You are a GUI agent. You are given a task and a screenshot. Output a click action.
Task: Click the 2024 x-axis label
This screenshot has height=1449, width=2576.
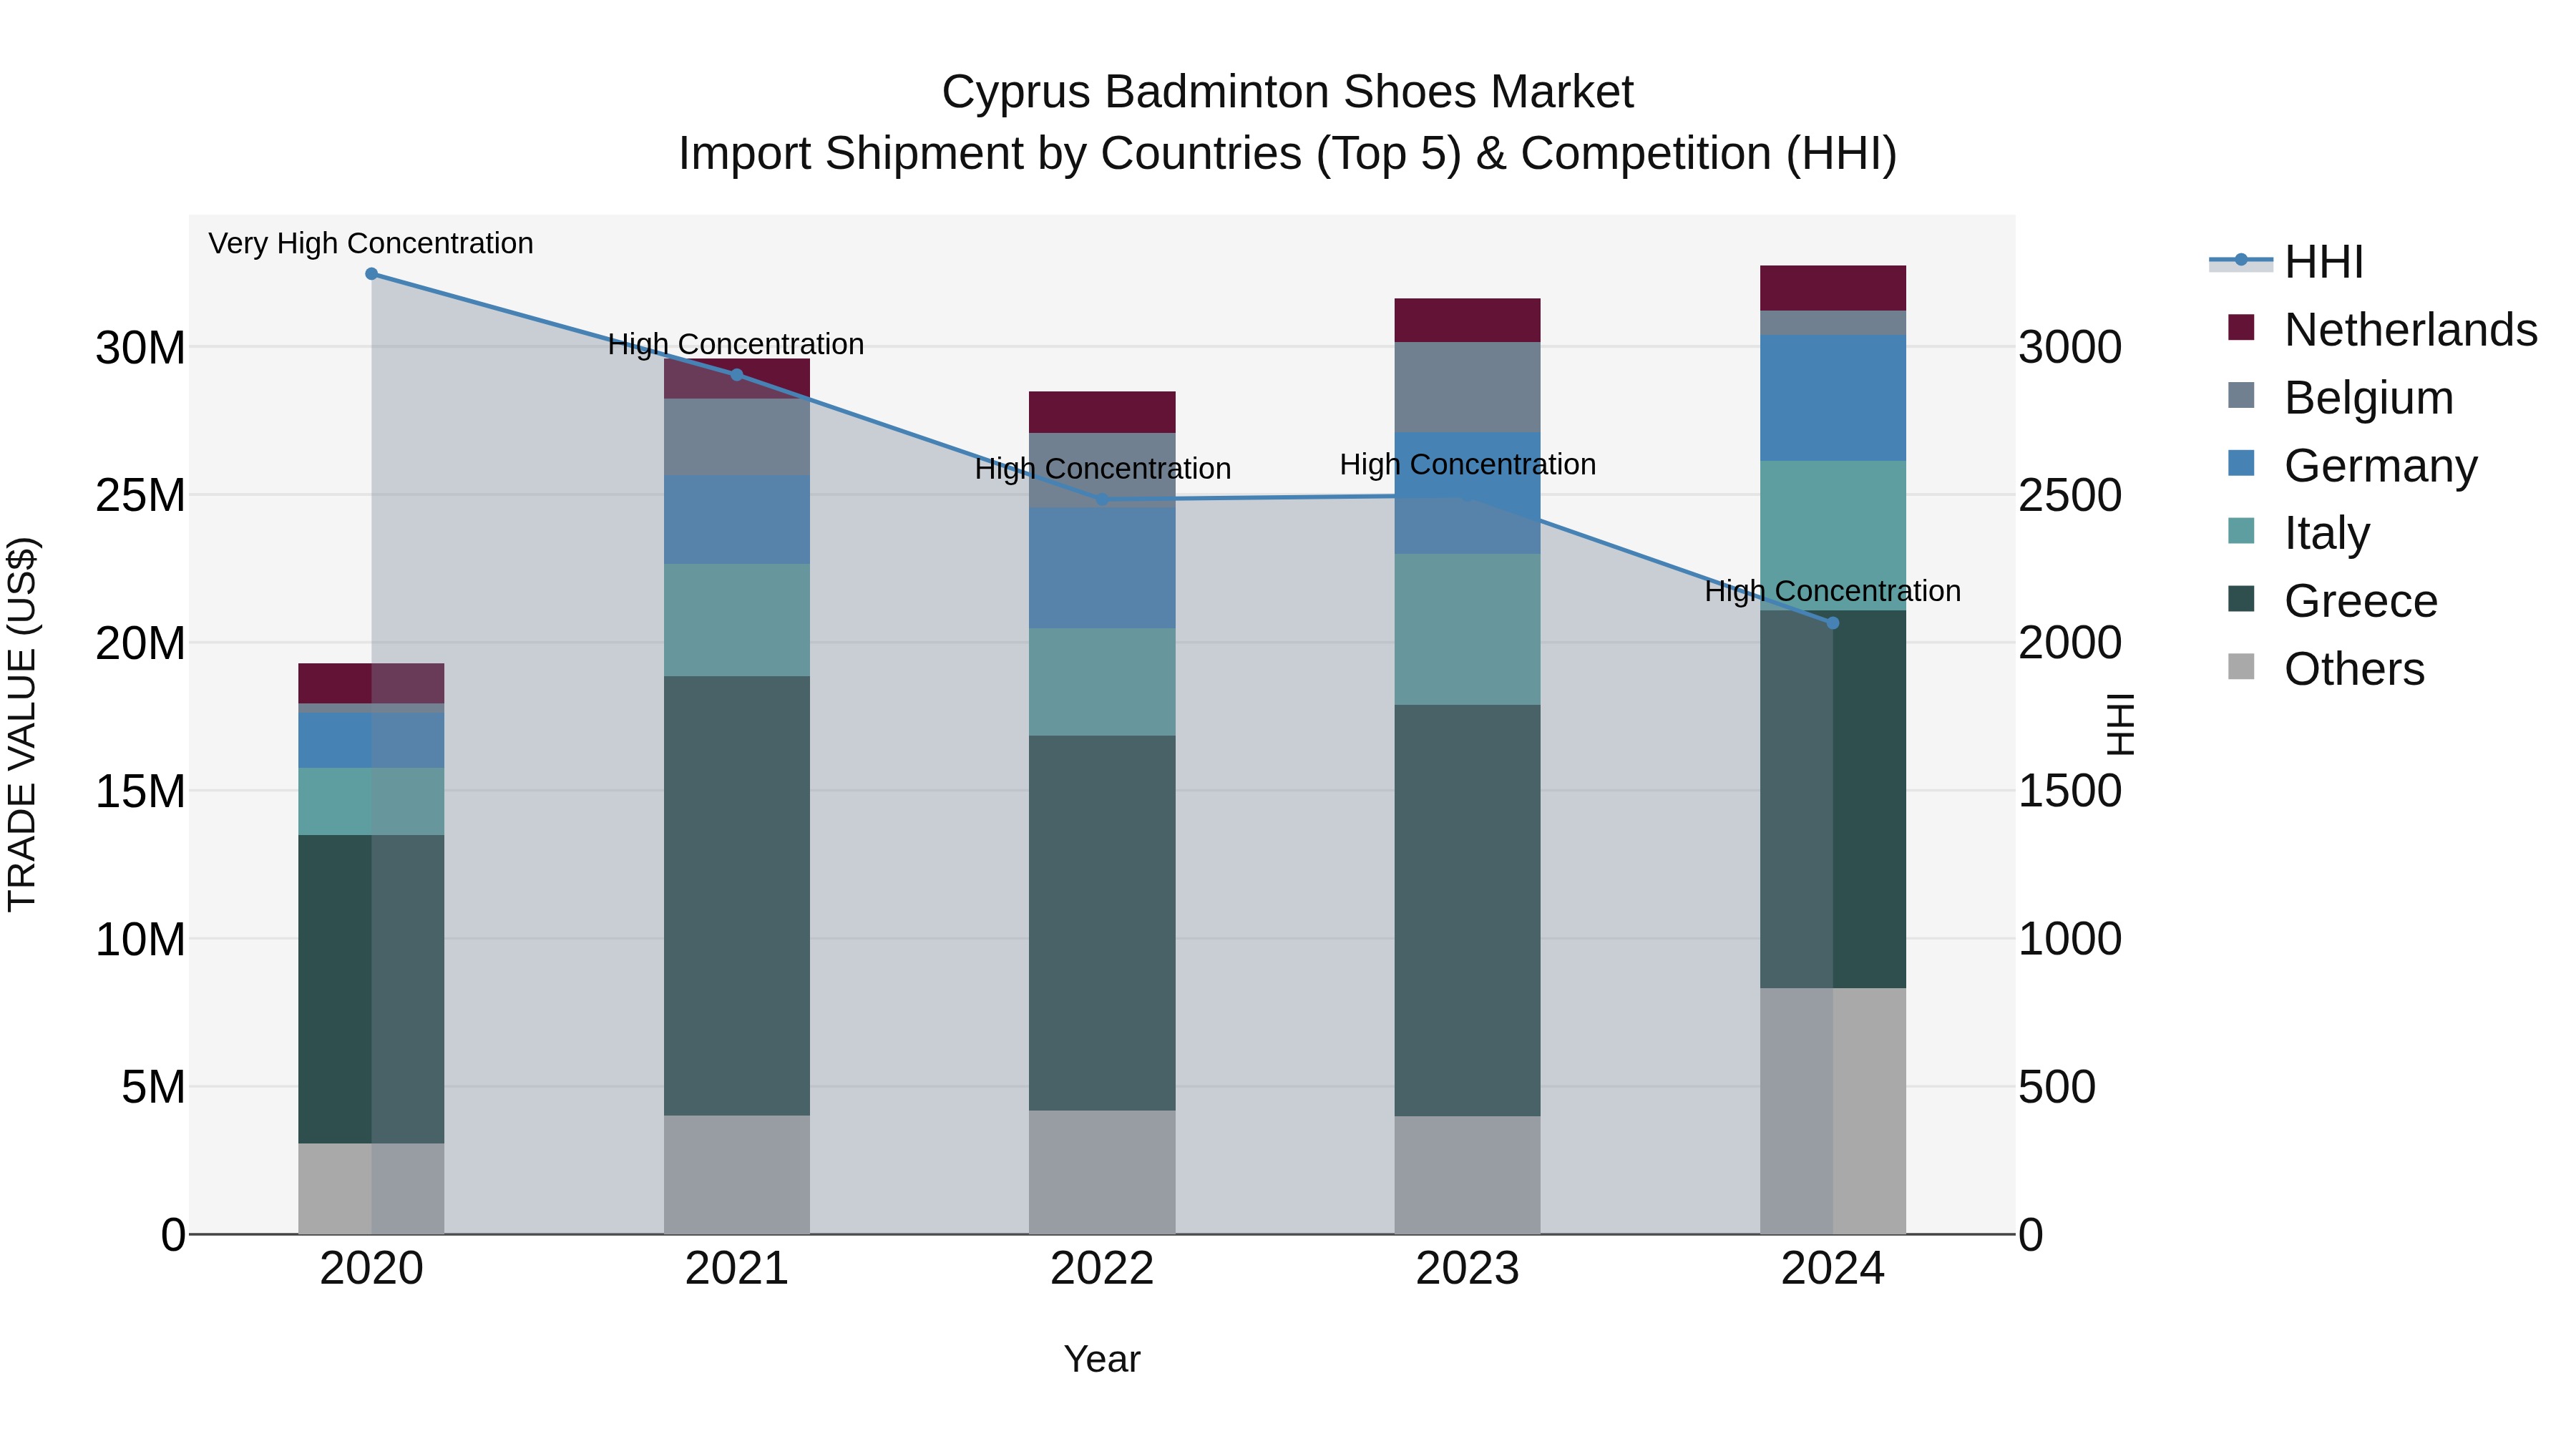click(1833, 1269)
